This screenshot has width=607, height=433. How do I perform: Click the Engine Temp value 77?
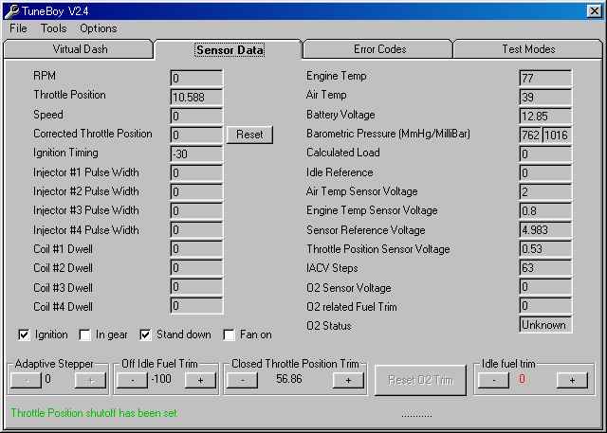pyautogui.click(x=545, y=78)
